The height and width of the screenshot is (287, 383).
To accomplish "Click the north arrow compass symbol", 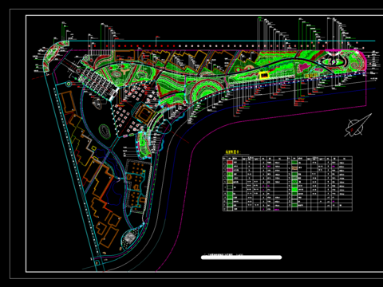I will [358, 125].
